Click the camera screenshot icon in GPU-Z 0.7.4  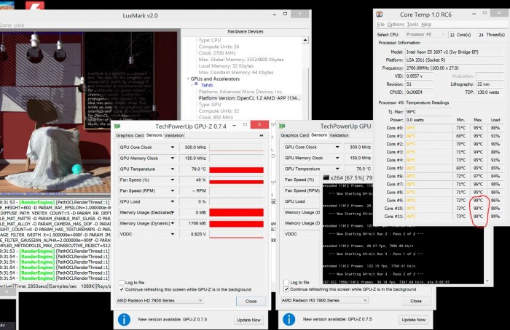click(261, 135)
